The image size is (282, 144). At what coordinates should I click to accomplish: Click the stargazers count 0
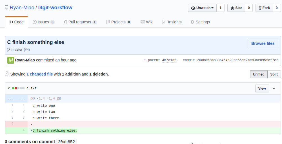[249, 8]
